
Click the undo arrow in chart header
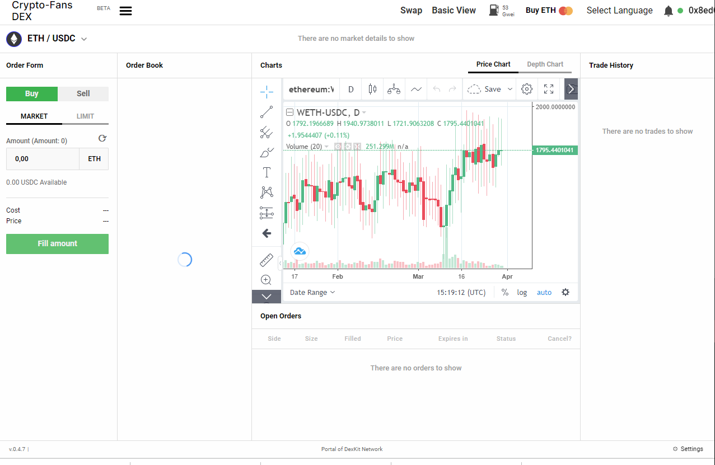[x=437, y=89]
